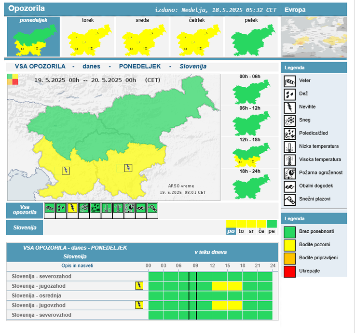Open the Evropa map thumbnail

314,37
